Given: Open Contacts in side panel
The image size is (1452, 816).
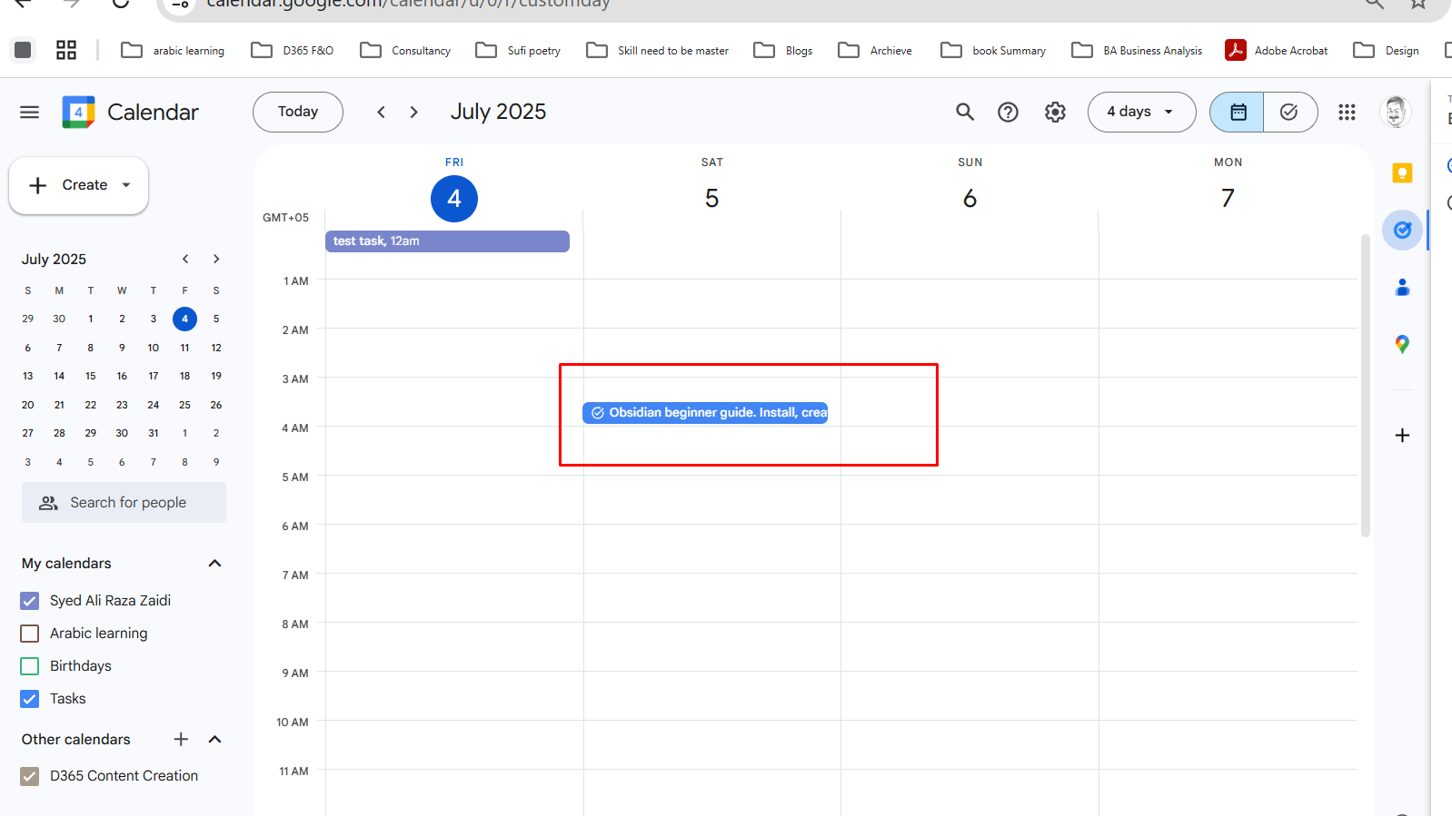Looking at the screenshot, I should pos(1402,288).
